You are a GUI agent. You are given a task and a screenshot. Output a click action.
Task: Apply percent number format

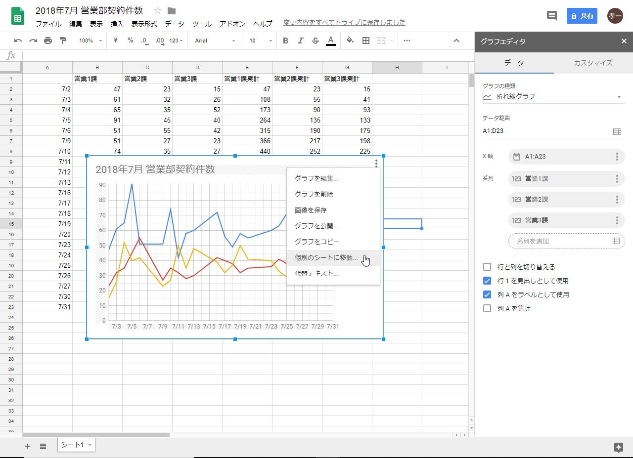tap(131, 41)
